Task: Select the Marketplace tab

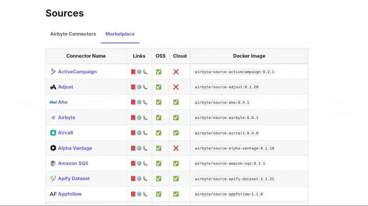Action: pos(120,34)
